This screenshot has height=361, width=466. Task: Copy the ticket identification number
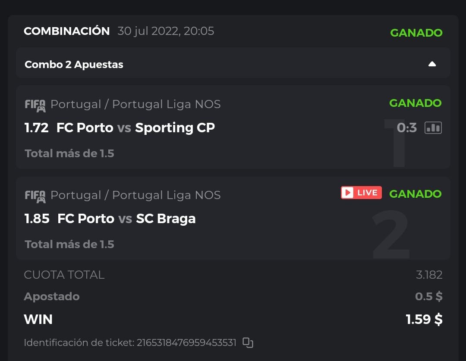click(248, 343)
